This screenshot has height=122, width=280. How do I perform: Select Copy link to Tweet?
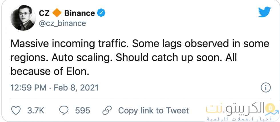coord(153,110)
